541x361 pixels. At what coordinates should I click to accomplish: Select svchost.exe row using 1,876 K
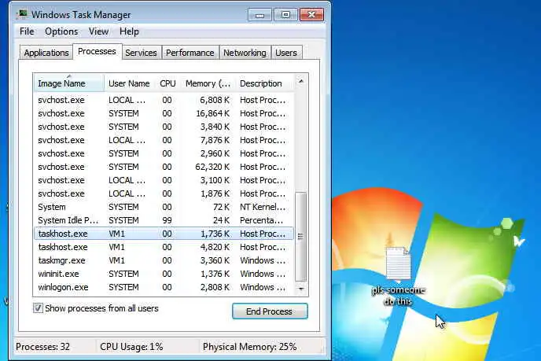tap(164, 193)
